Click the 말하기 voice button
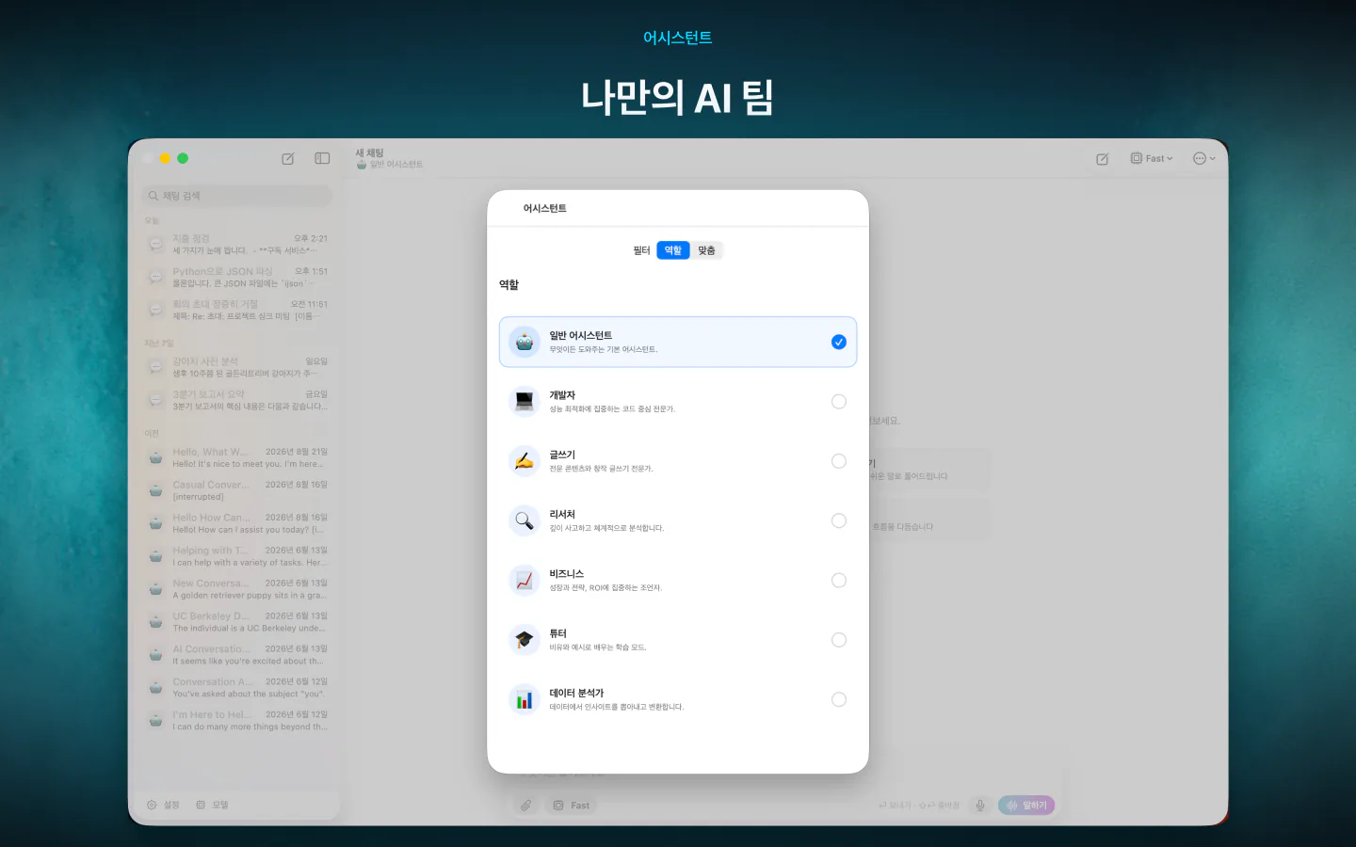Screen dimensions: 1356x847 [1026, 806]
